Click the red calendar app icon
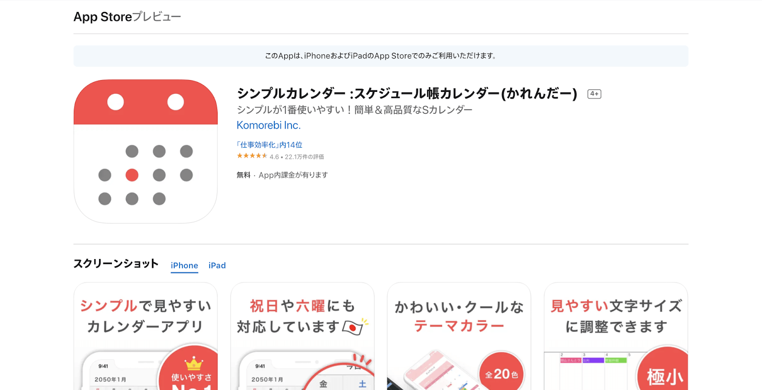 click(x=145, y=151)
